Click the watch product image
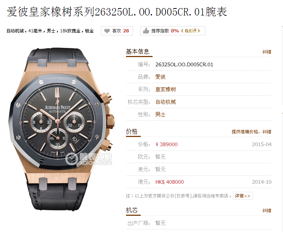The image size is (283, 232). point(62,129)
